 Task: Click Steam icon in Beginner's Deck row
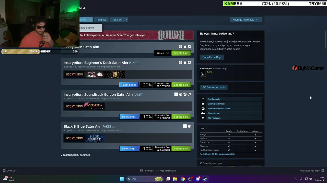[189, 63]
